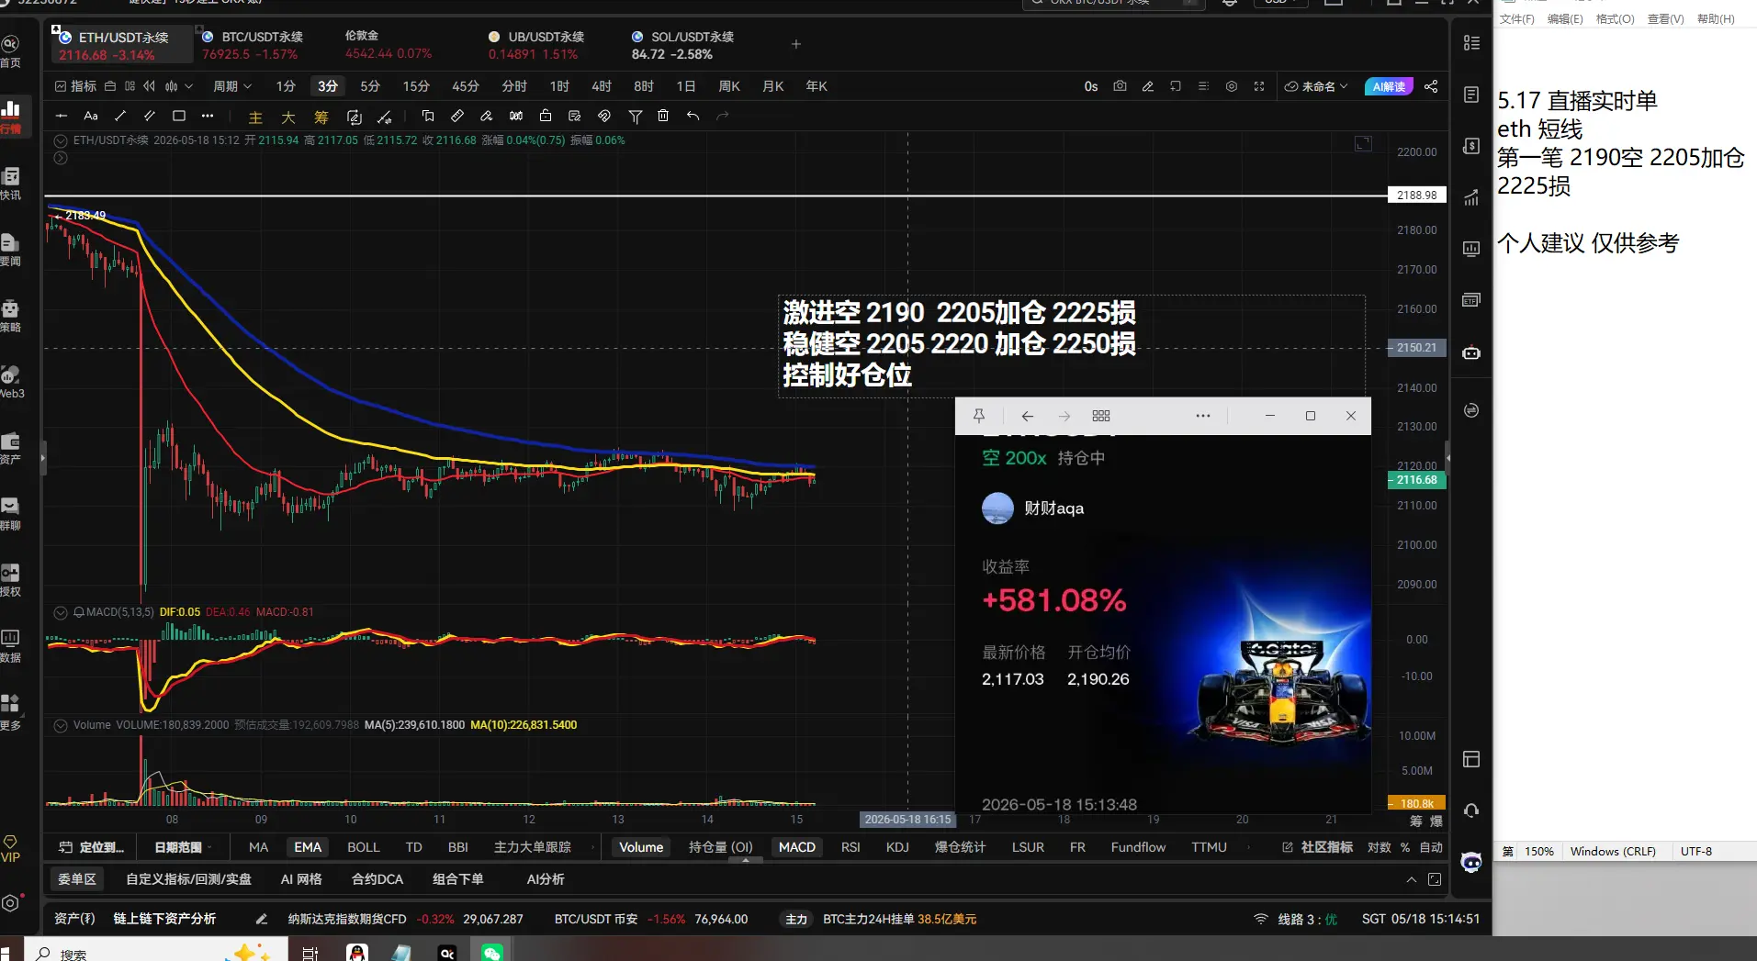Switch to the BTC/USDT永续 tab
This screenshot has height=961, width=1757.
[253, 45]
